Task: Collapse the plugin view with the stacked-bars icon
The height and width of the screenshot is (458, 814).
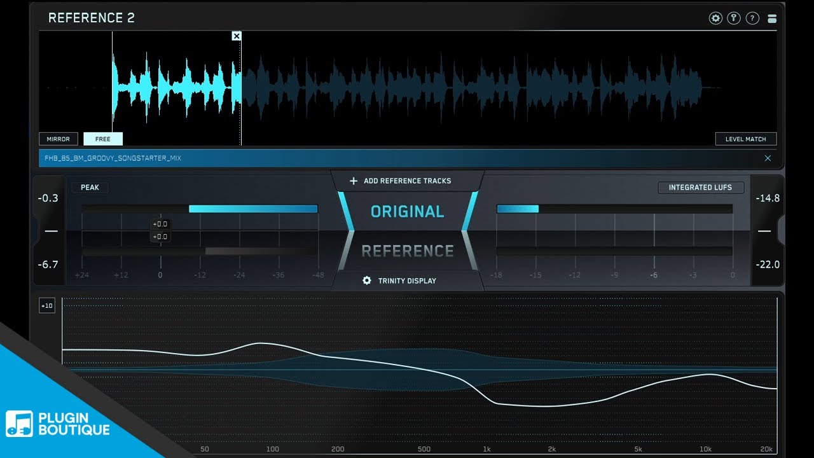Action: 772,18
